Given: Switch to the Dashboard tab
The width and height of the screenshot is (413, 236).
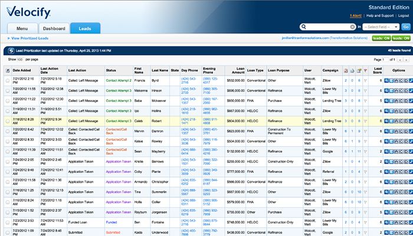Looking at the screenshot, I should coord(54,28).
